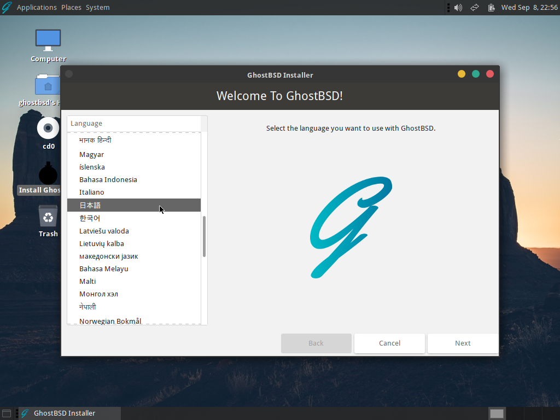
Task: Click the show desktop panel icon
Action: point(7,413)
